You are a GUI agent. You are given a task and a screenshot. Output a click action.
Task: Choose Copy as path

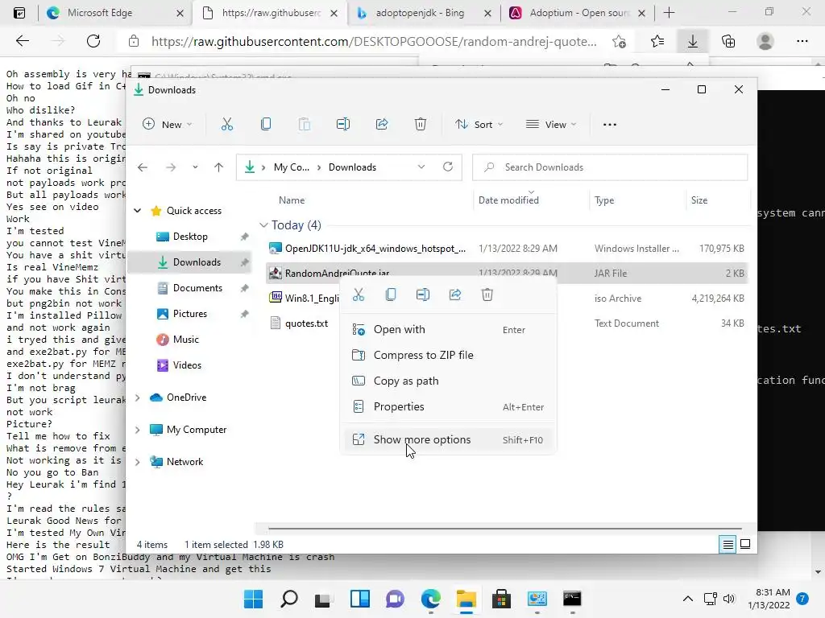(x=448, y=381)
